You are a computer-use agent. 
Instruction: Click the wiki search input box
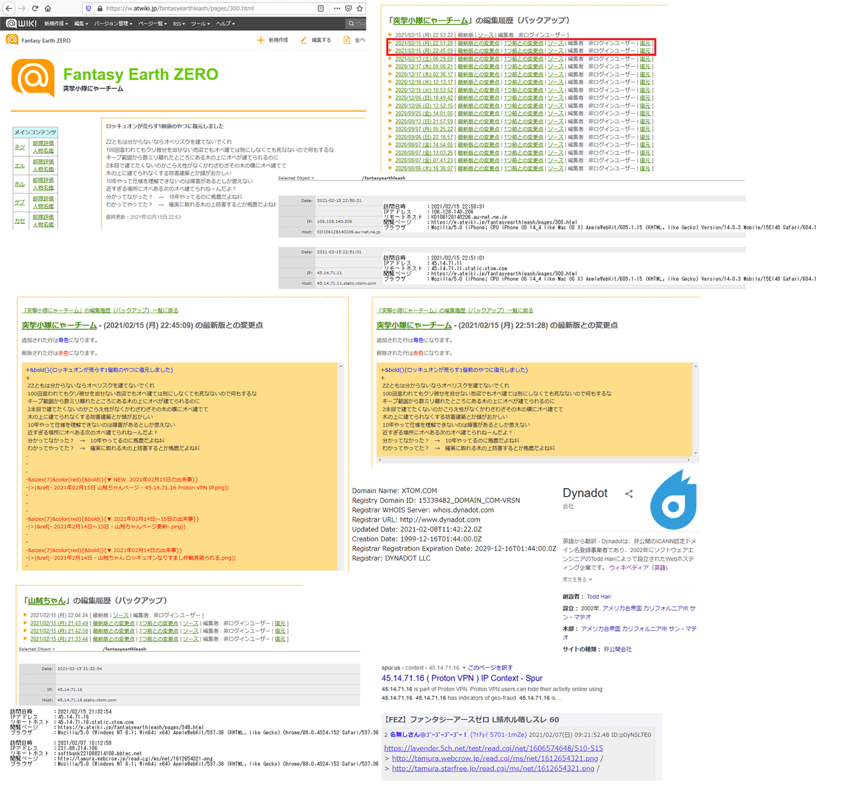(x=356, y=24)
